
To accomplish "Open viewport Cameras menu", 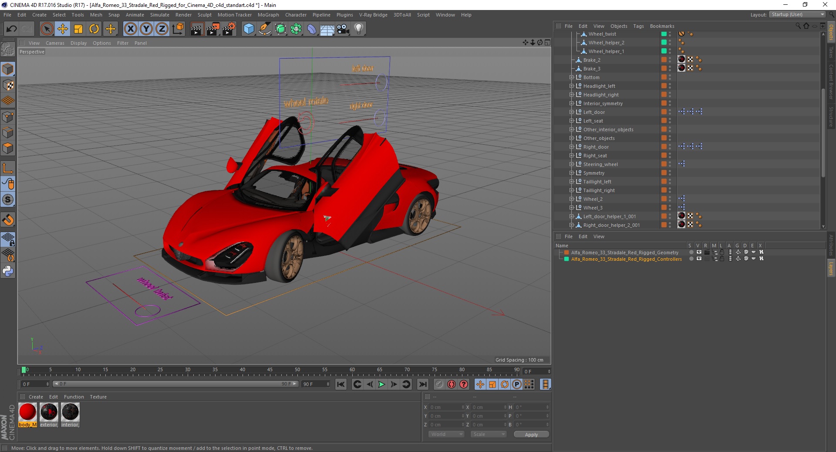I will click(x=55, y=43).
